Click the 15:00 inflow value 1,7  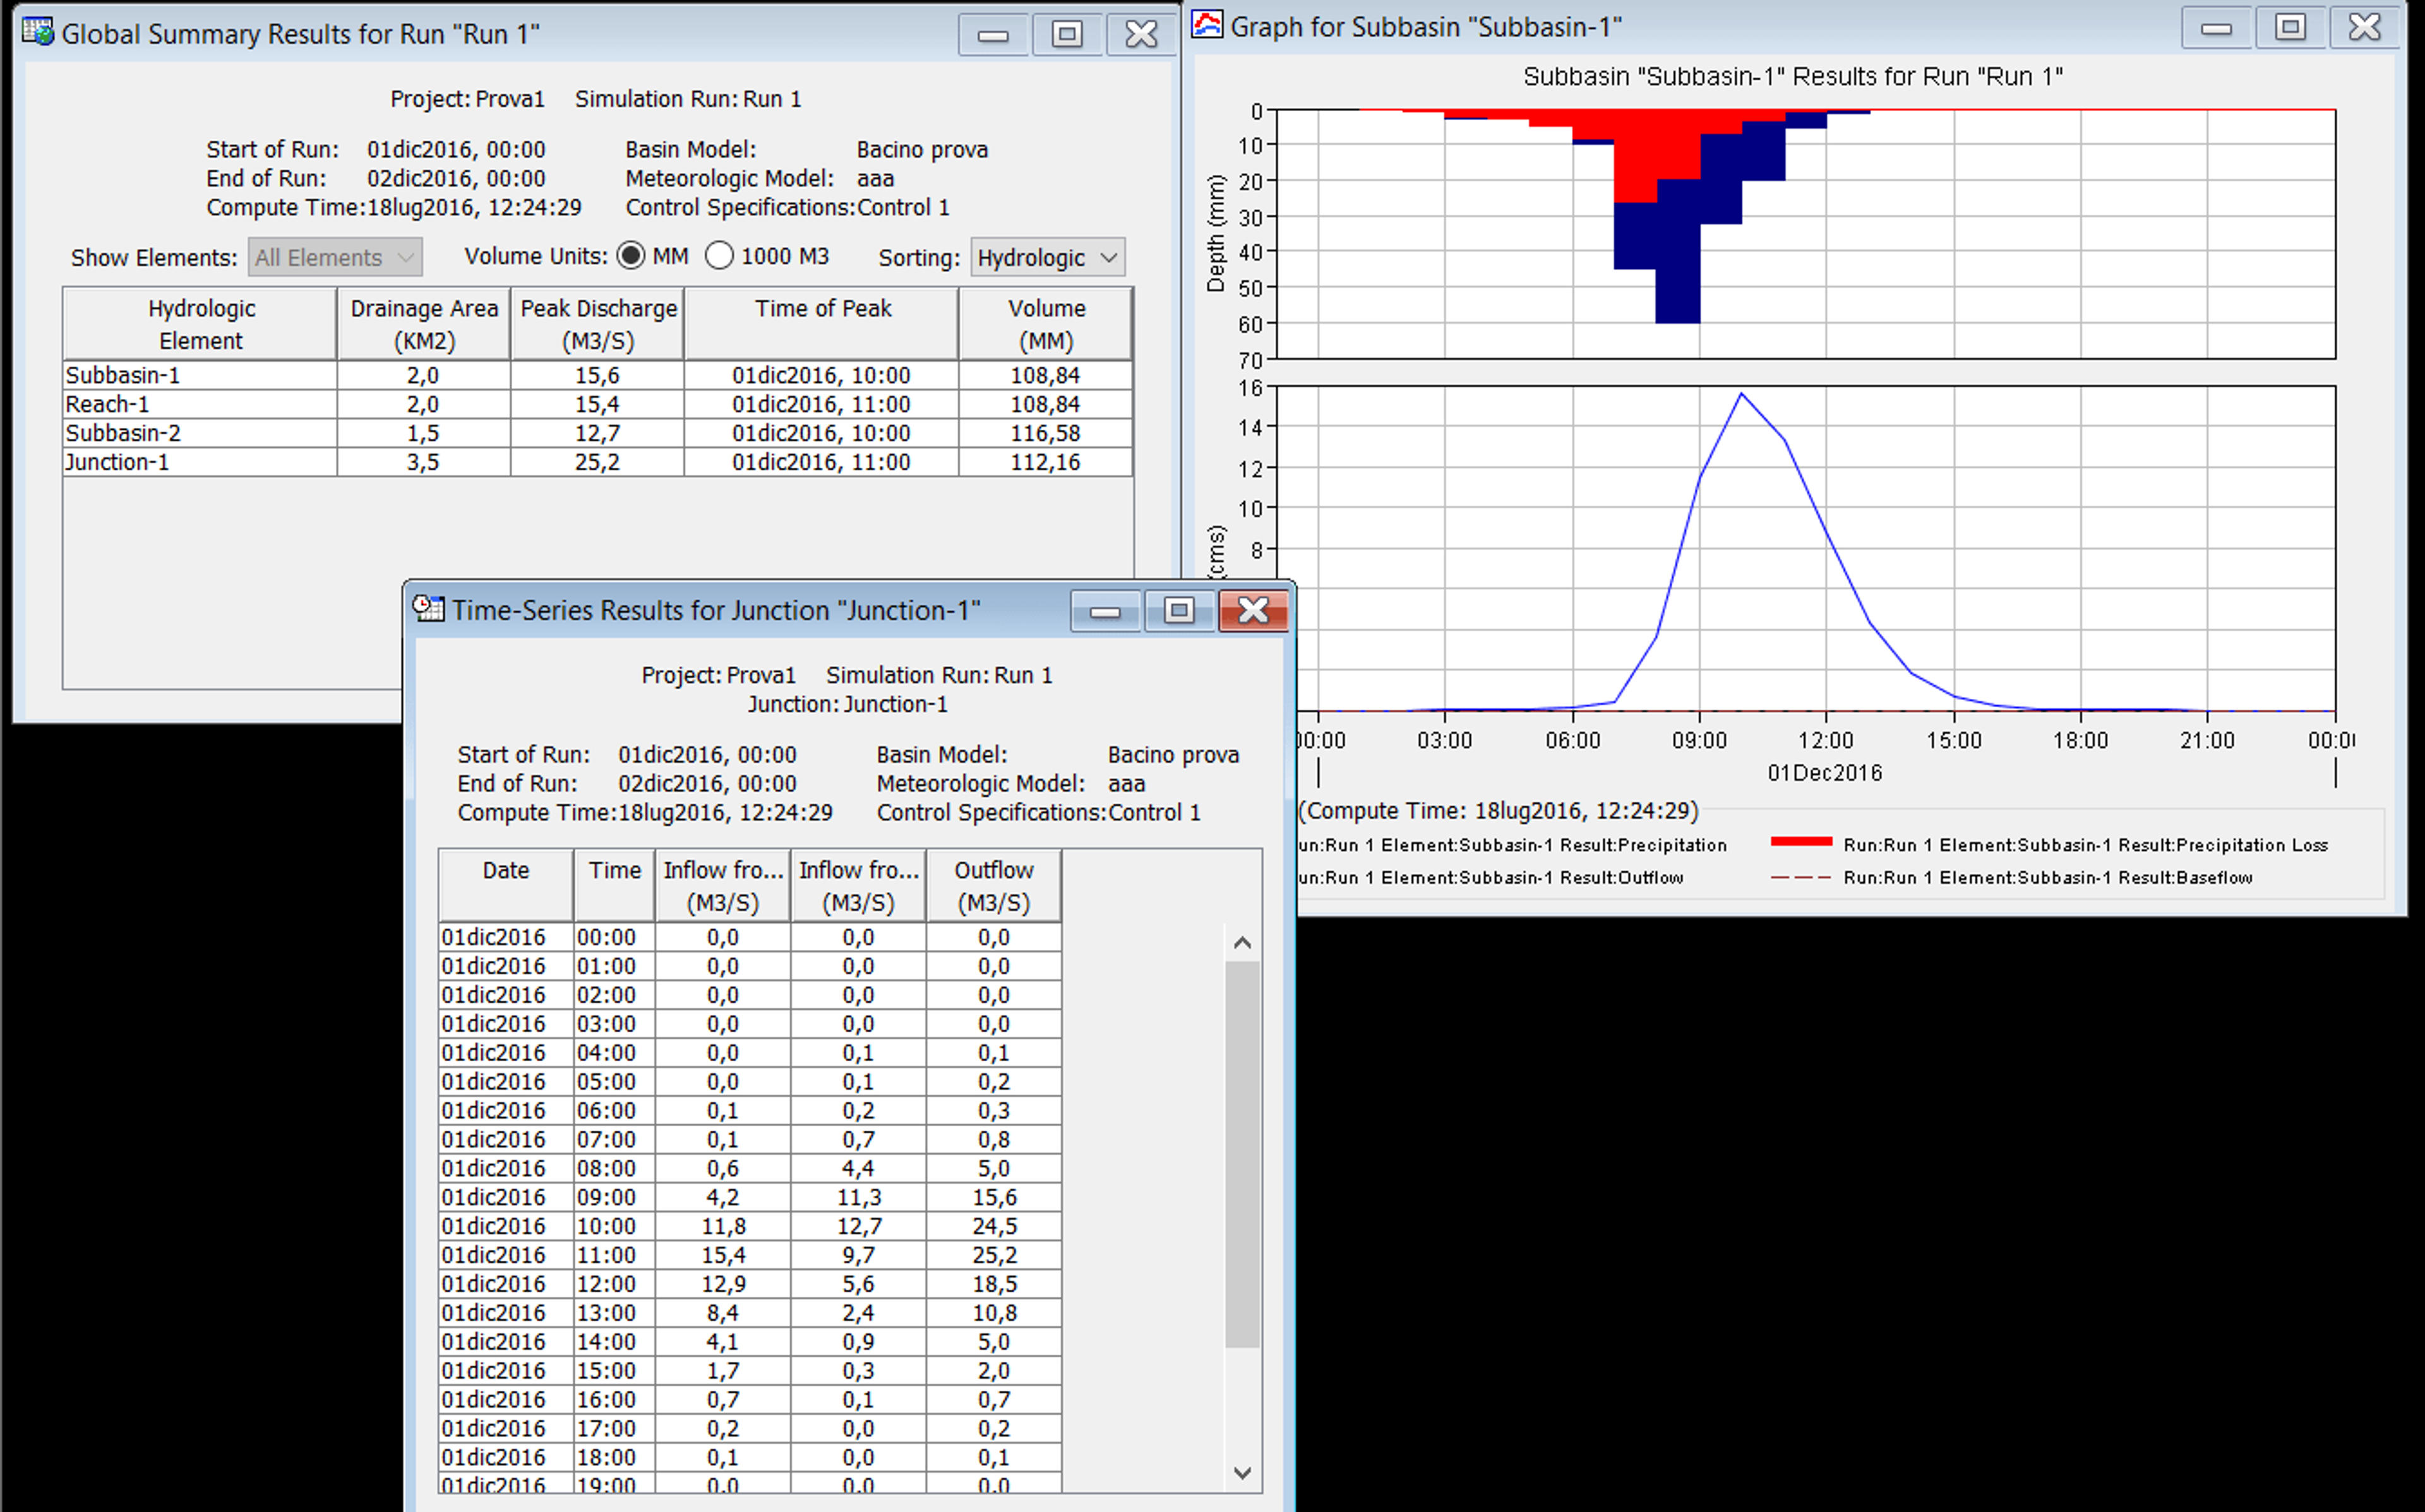[x=723, y=1370]
